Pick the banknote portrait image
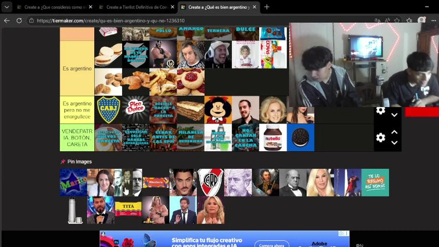This screenshot has height=247, width=439. pyautogui.click(x=238, y=183)
